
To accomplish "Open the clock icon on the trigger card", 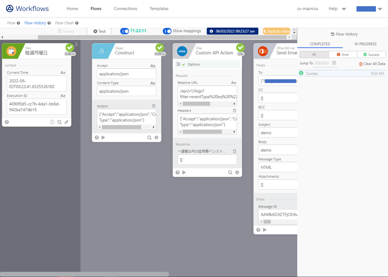I will click(52, 122).
